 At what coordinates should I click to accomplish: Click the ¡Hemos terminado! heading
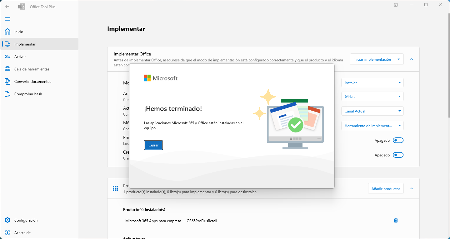(x=173, y=108)
